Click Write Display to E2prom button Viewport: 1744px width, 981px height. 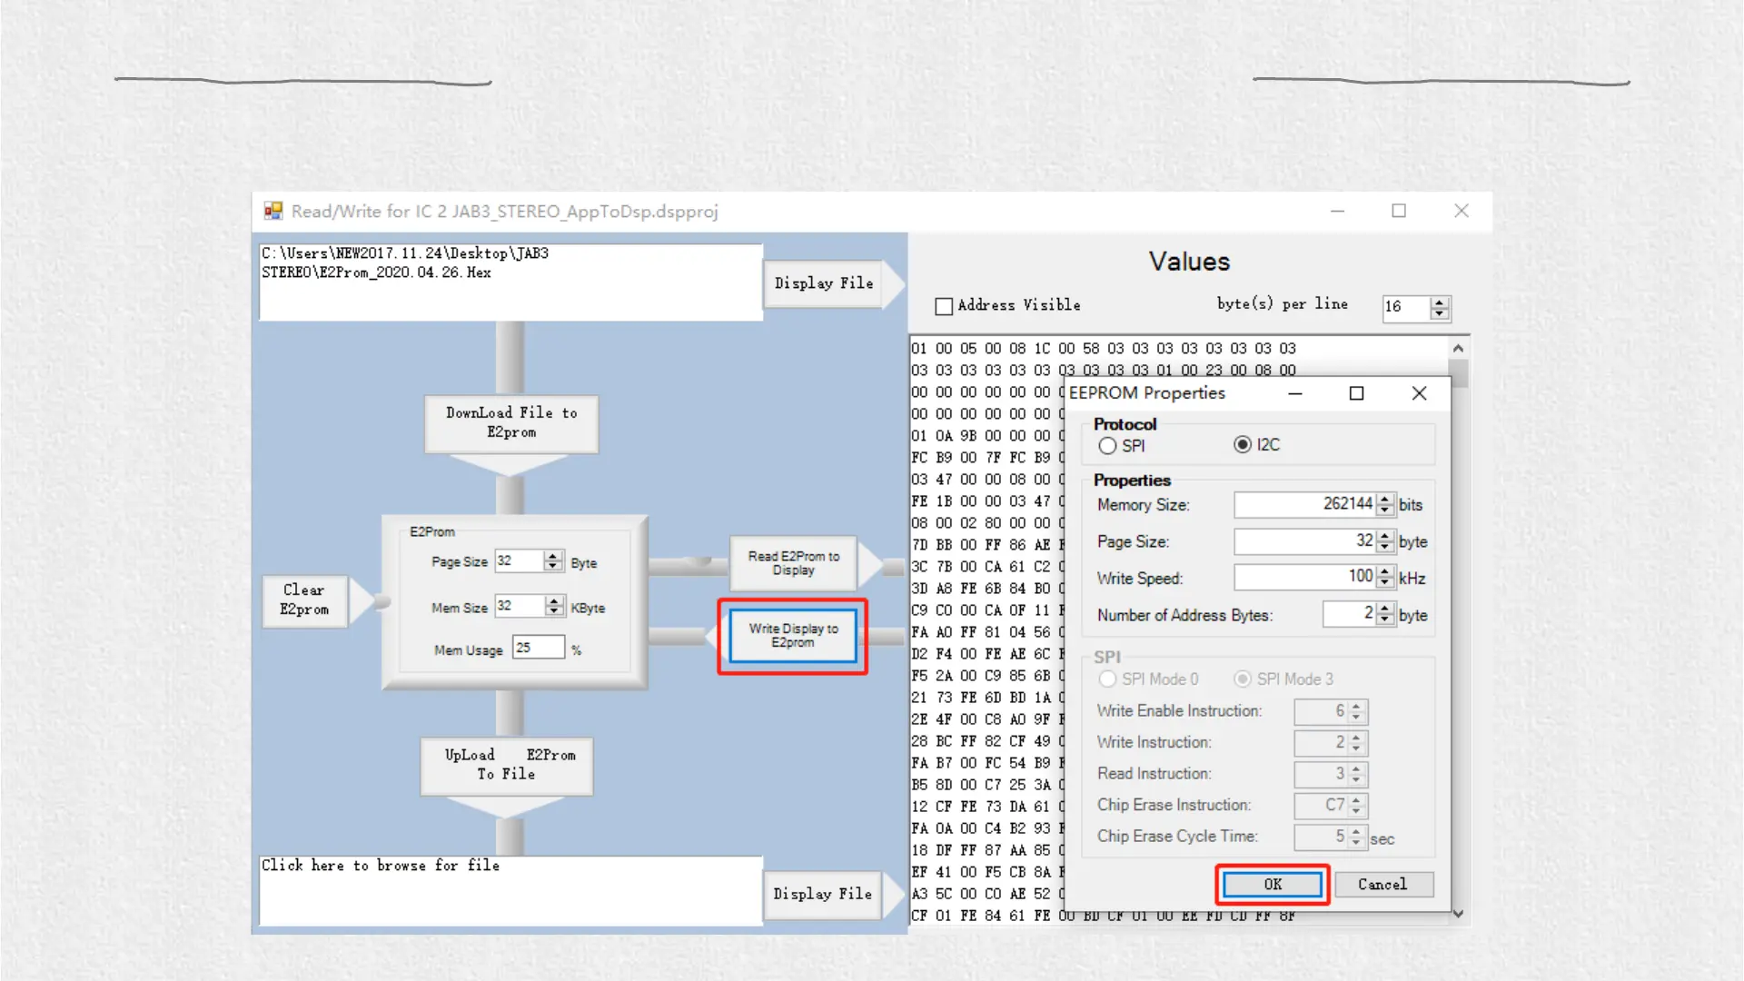click(793, 636)
